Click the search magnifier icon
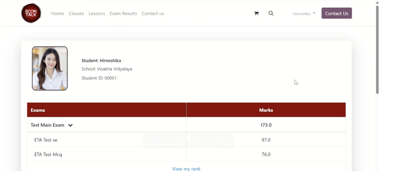This screenshot has width=394, height=180. [x=271, y=13]
